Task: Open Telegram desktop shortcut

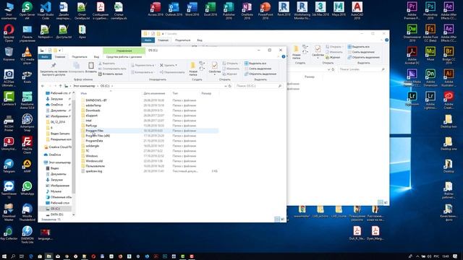Action: [x=9, y=165]
